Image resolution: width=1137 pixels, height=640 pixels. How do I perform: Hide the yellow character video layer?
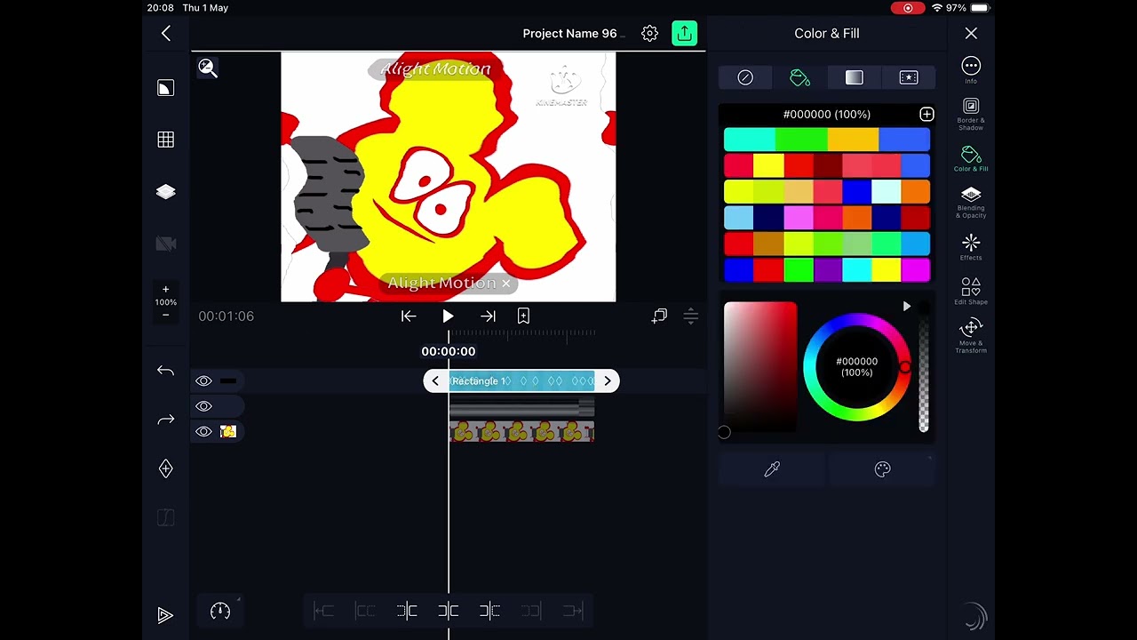point(203,432)
